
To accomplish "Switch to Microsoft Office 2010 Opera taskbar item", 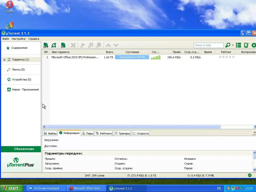I will (86, 188).
